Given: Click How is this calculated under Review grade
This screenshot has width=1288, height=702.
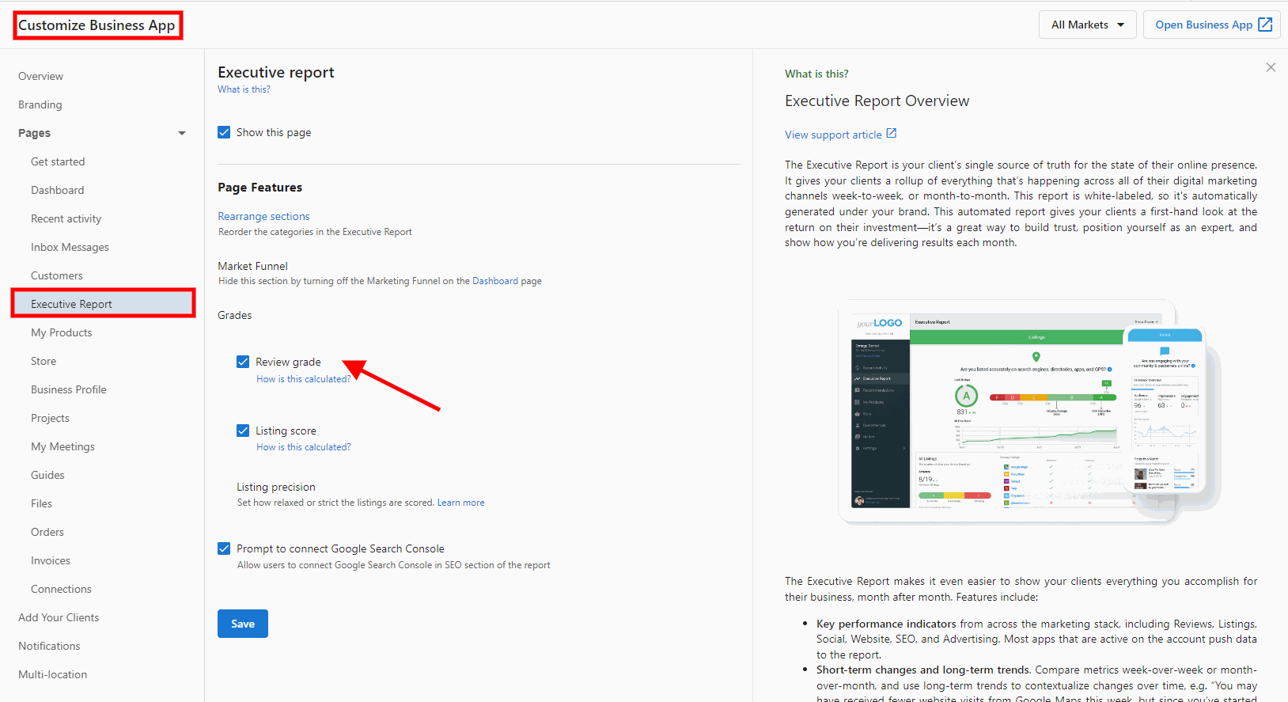Looking at the screenshot, I should pyautogui.click(x=304, y=379).
